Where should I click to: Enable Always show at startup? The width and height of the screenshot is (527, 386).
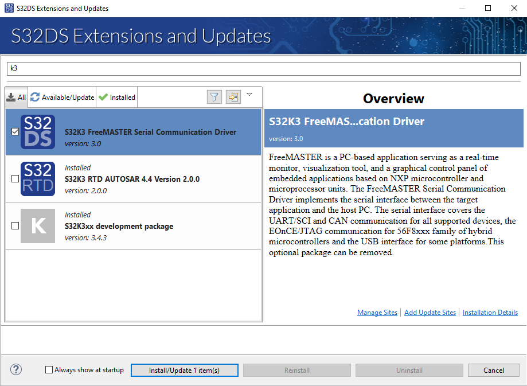[x=49, y=370]
